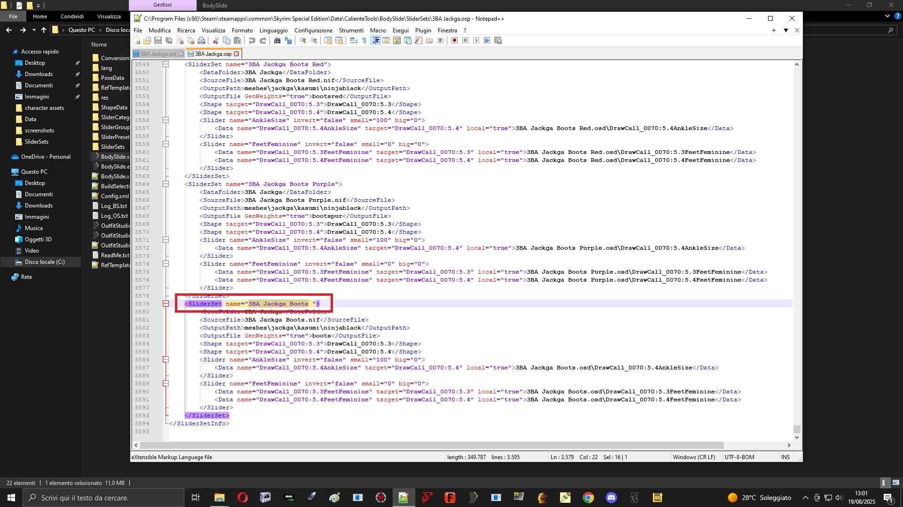Collapse the red fold marker at line 3579

(166, 304)
